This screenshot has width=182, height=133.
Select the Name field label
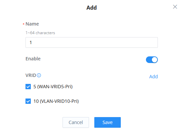[32, 24]
